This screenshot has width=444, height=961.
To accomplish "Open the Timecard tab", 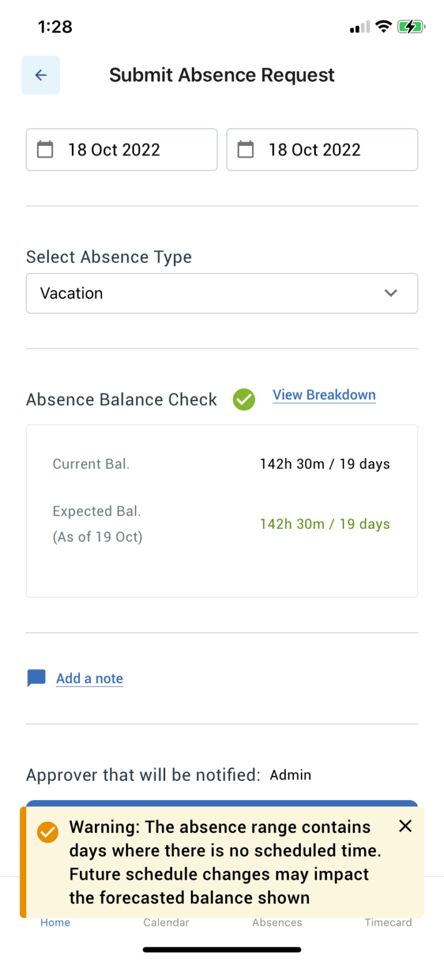I will click(388, 922).
